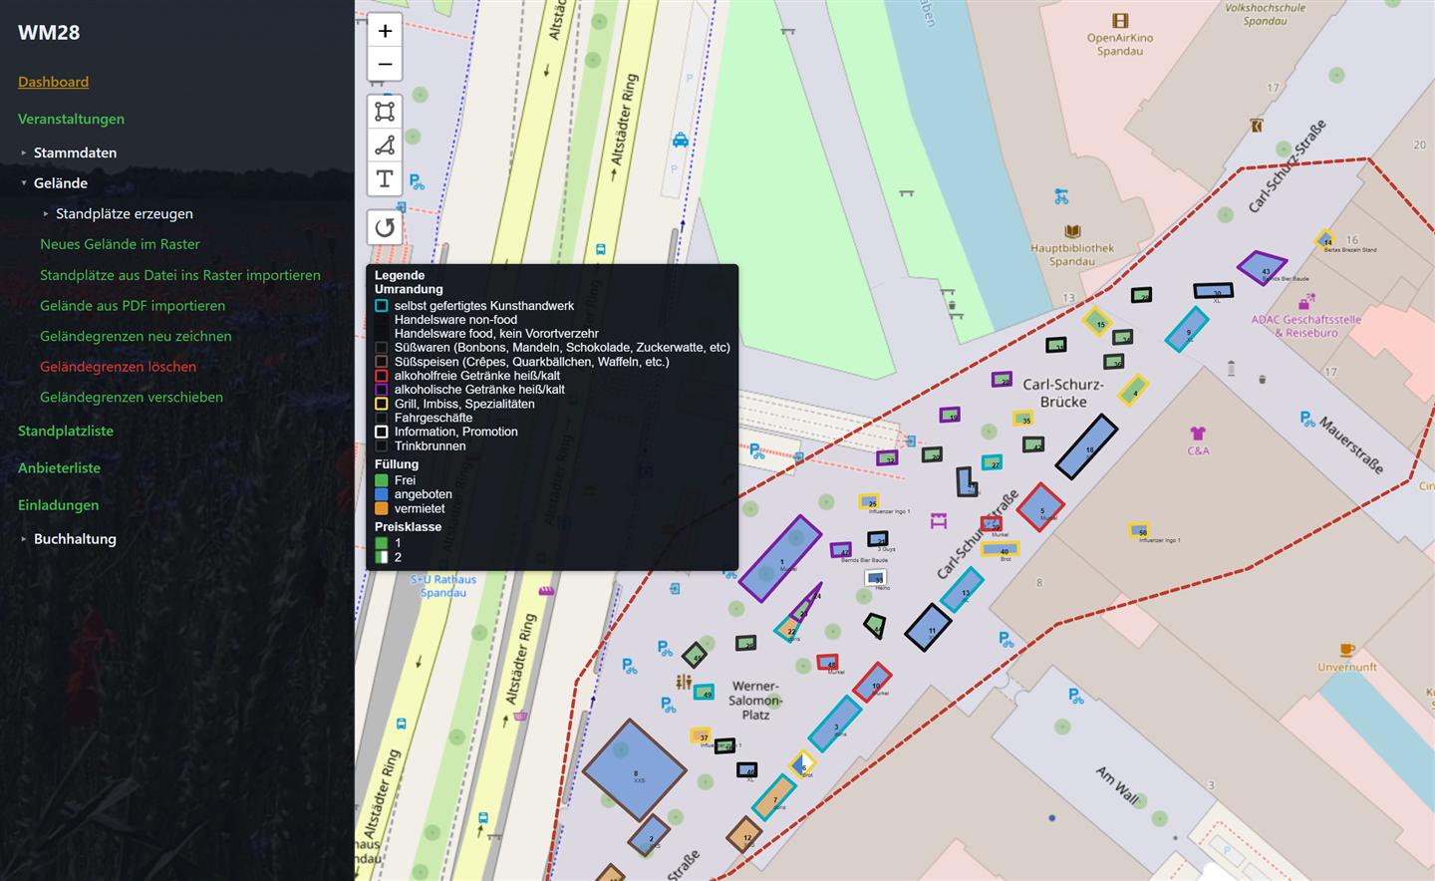This screenshot has width=1435, height=881.
Task: Click the WM28 app title
Action: [x=49, y=32]
